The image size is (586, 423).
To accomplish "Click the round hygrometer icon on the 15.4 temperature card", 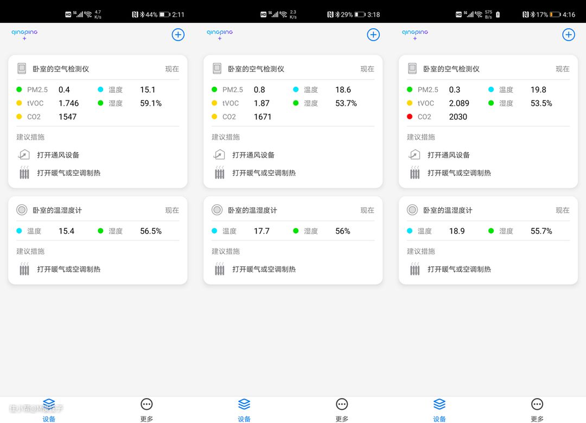I will [x=22, y=210].
